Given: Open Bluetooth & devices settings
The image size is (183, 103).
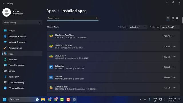Looking at the screenshot, I should tap(22, 37).
